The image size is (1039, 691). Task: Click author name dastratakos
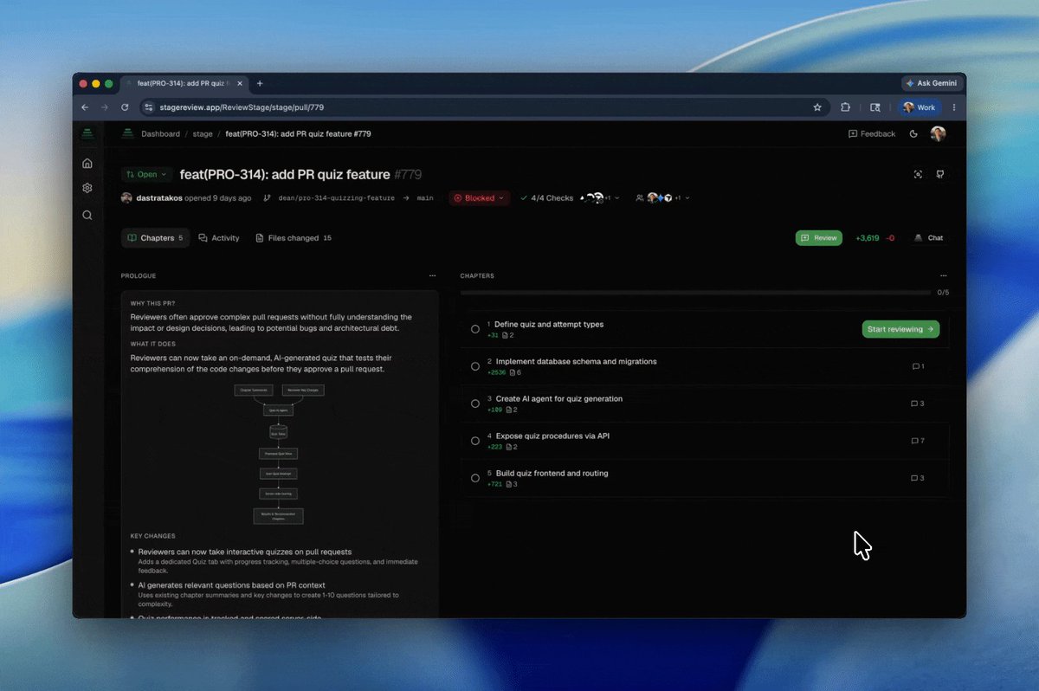(x=159, y=198)
